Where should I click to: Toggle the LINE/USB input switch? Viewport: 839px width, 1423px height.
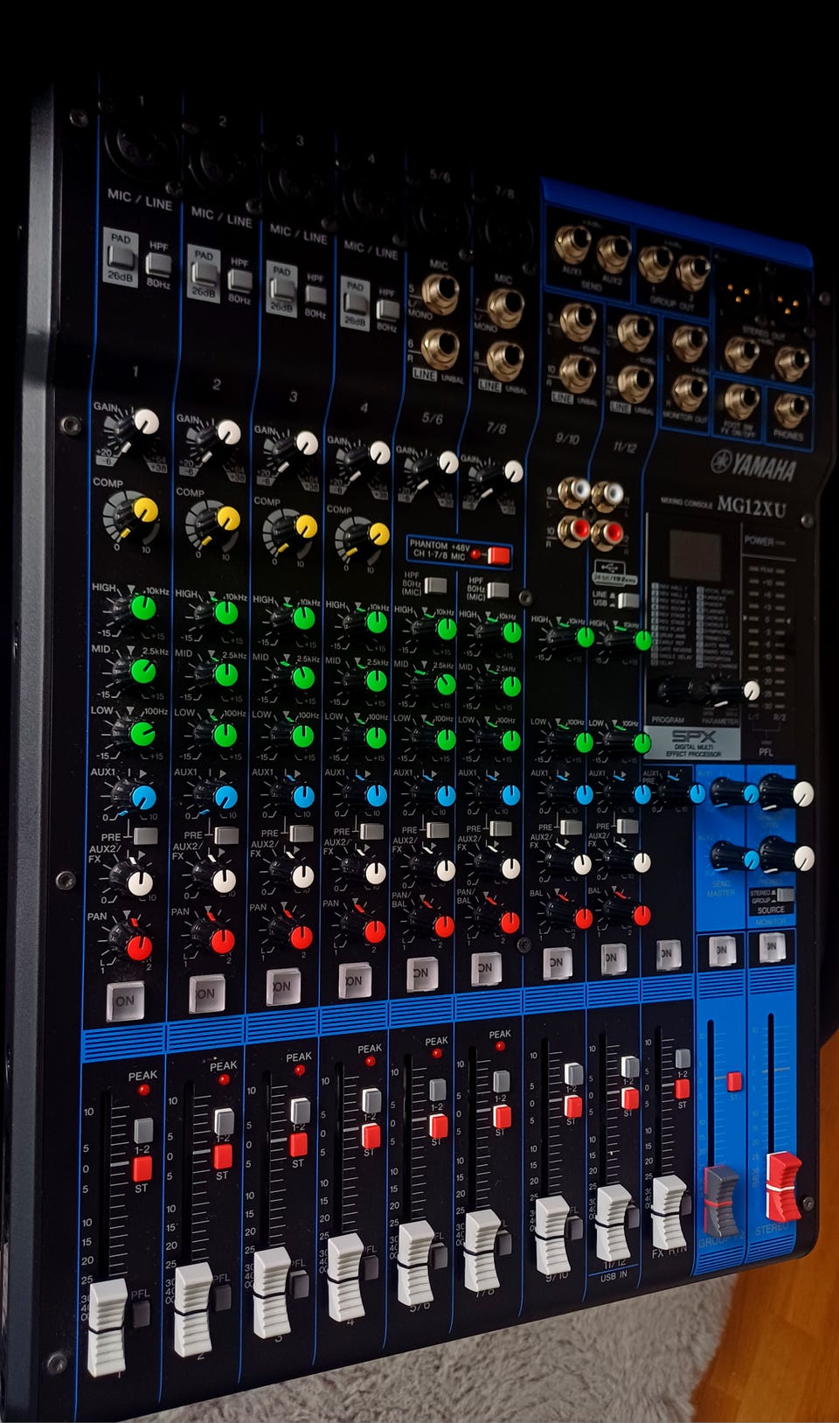coord(628,600)
